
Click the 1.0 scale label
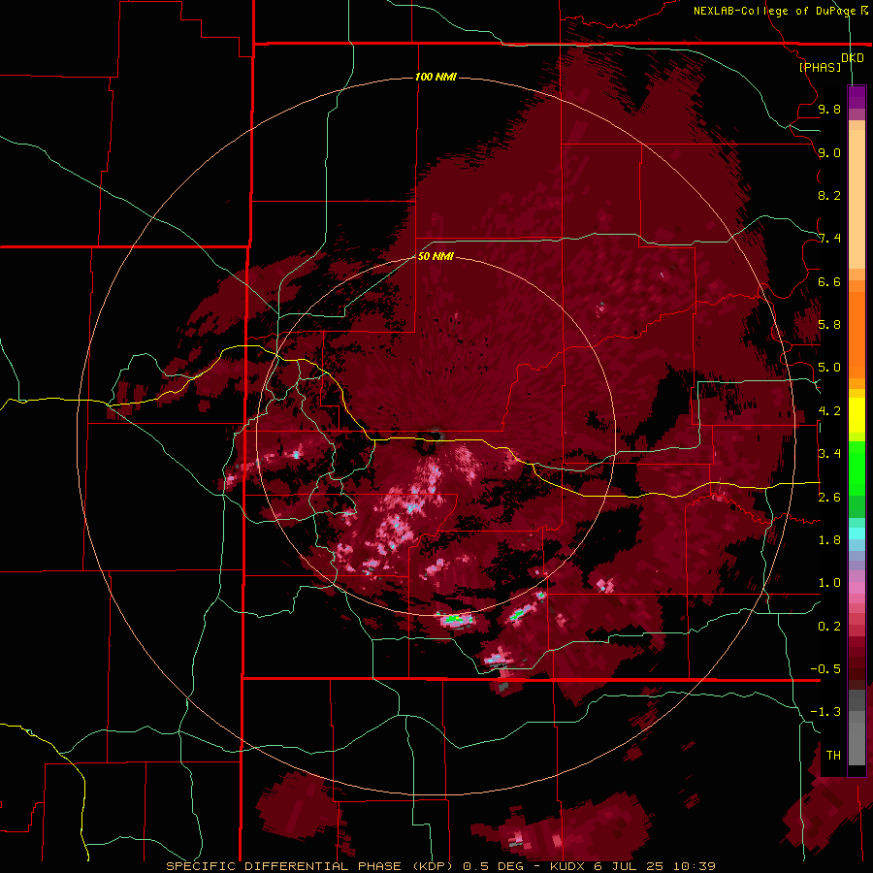pyautogui.click(x=829, y=583)
